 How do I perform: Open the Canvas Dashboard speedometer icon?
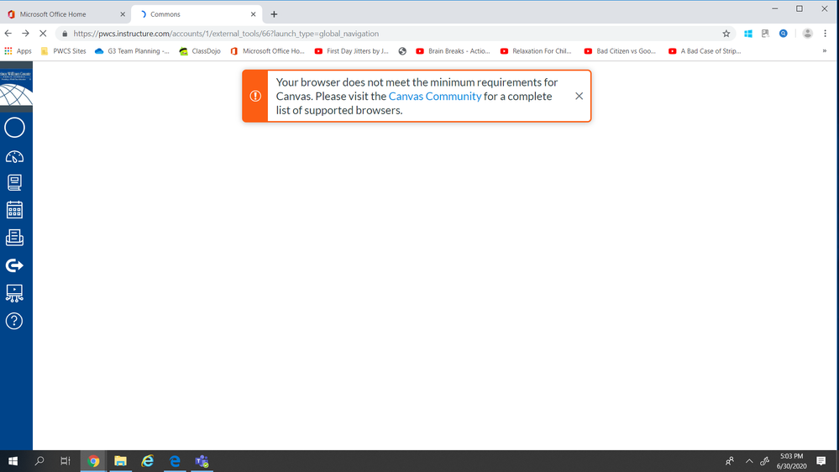[x=14, y=157]
